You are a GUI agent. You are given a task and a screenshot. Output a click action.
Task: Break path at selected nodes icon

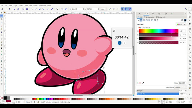[x=18, y=9]
